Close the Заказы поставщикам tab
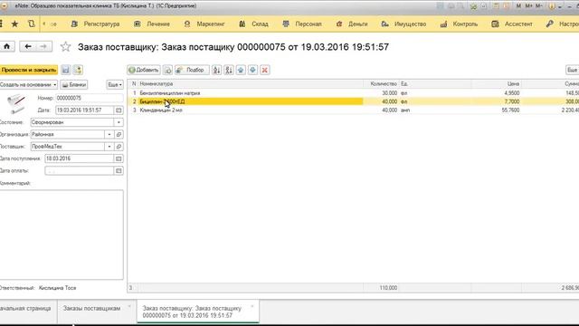579x326 pixels. [x=129, y=306]
